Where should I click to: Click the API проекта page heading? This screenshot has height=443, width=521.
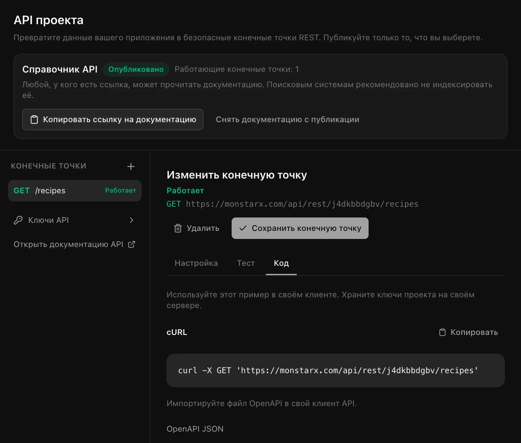pyautogui.click(x=49, y=20)
